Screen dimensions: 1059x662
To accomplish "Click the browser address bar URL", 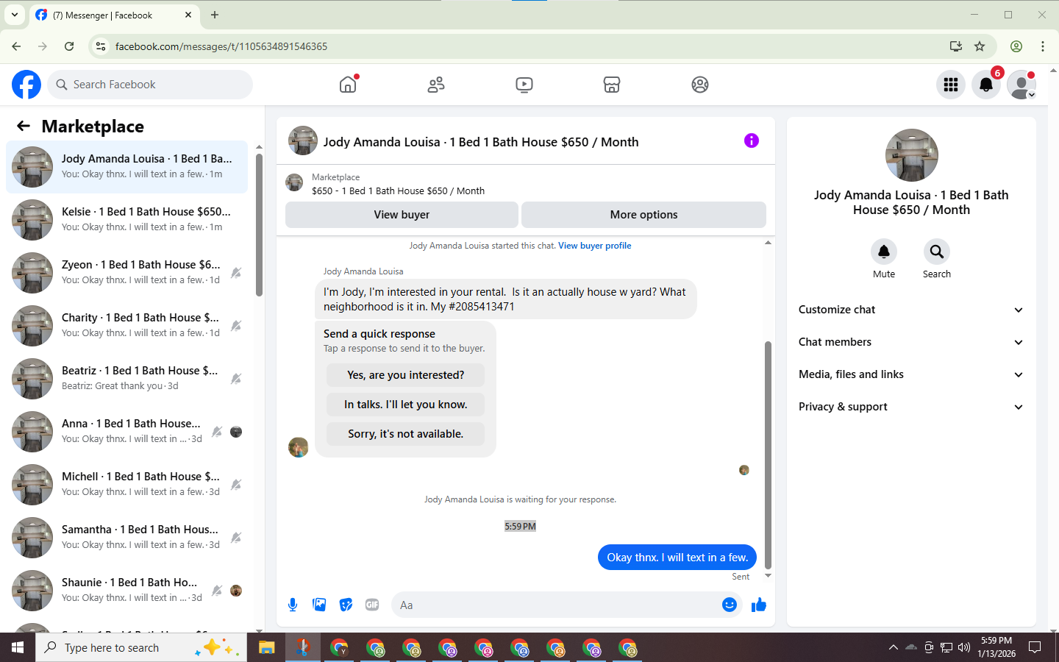I will pyautogui.click(x=221, y=46).
